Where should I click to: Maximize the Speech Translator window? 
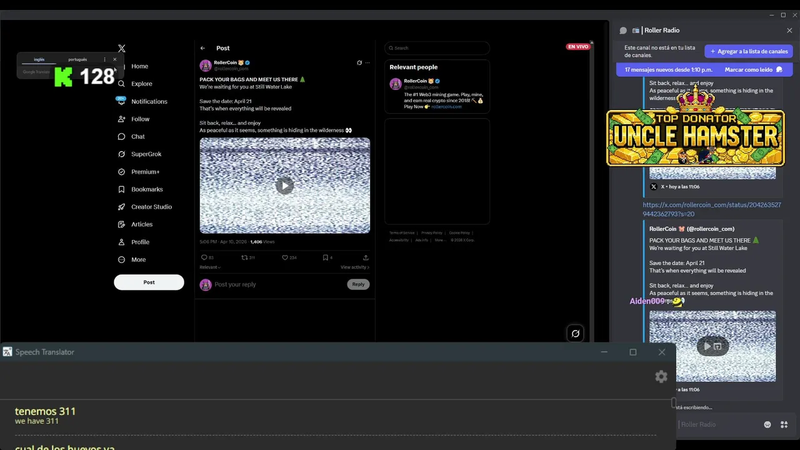click(632, 352)
